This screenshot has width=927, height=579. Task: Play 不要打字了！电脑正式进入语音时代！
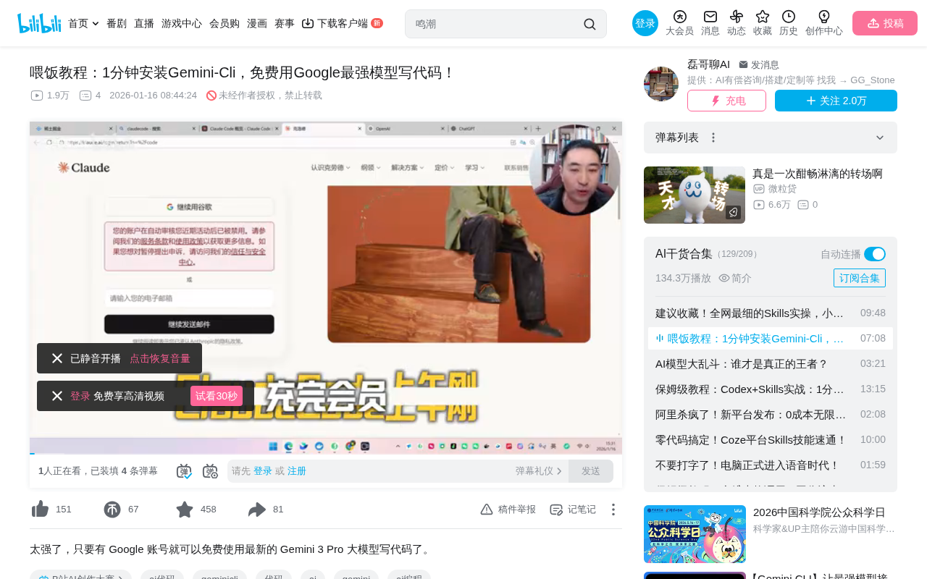point(771,465)
